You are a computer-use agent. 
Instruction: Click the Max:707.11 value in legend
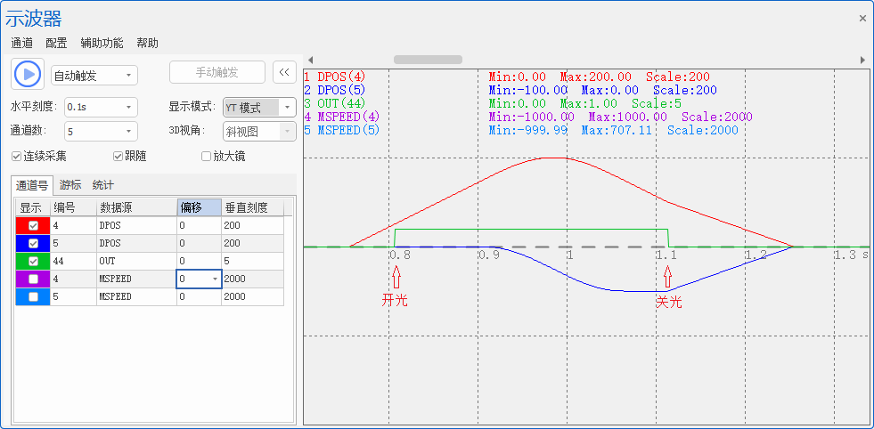click(619, 130)
